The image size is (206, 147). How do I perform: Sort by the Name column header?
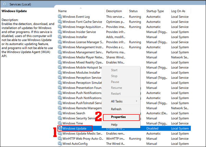(x=62, y=11)
